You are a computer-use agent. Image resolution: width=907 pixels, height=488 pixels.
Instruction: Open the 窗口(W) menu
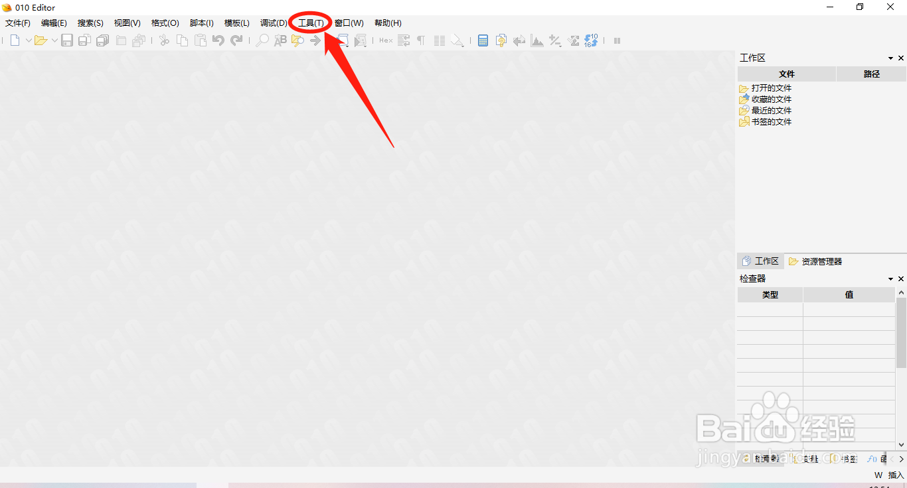pos(349,23)
